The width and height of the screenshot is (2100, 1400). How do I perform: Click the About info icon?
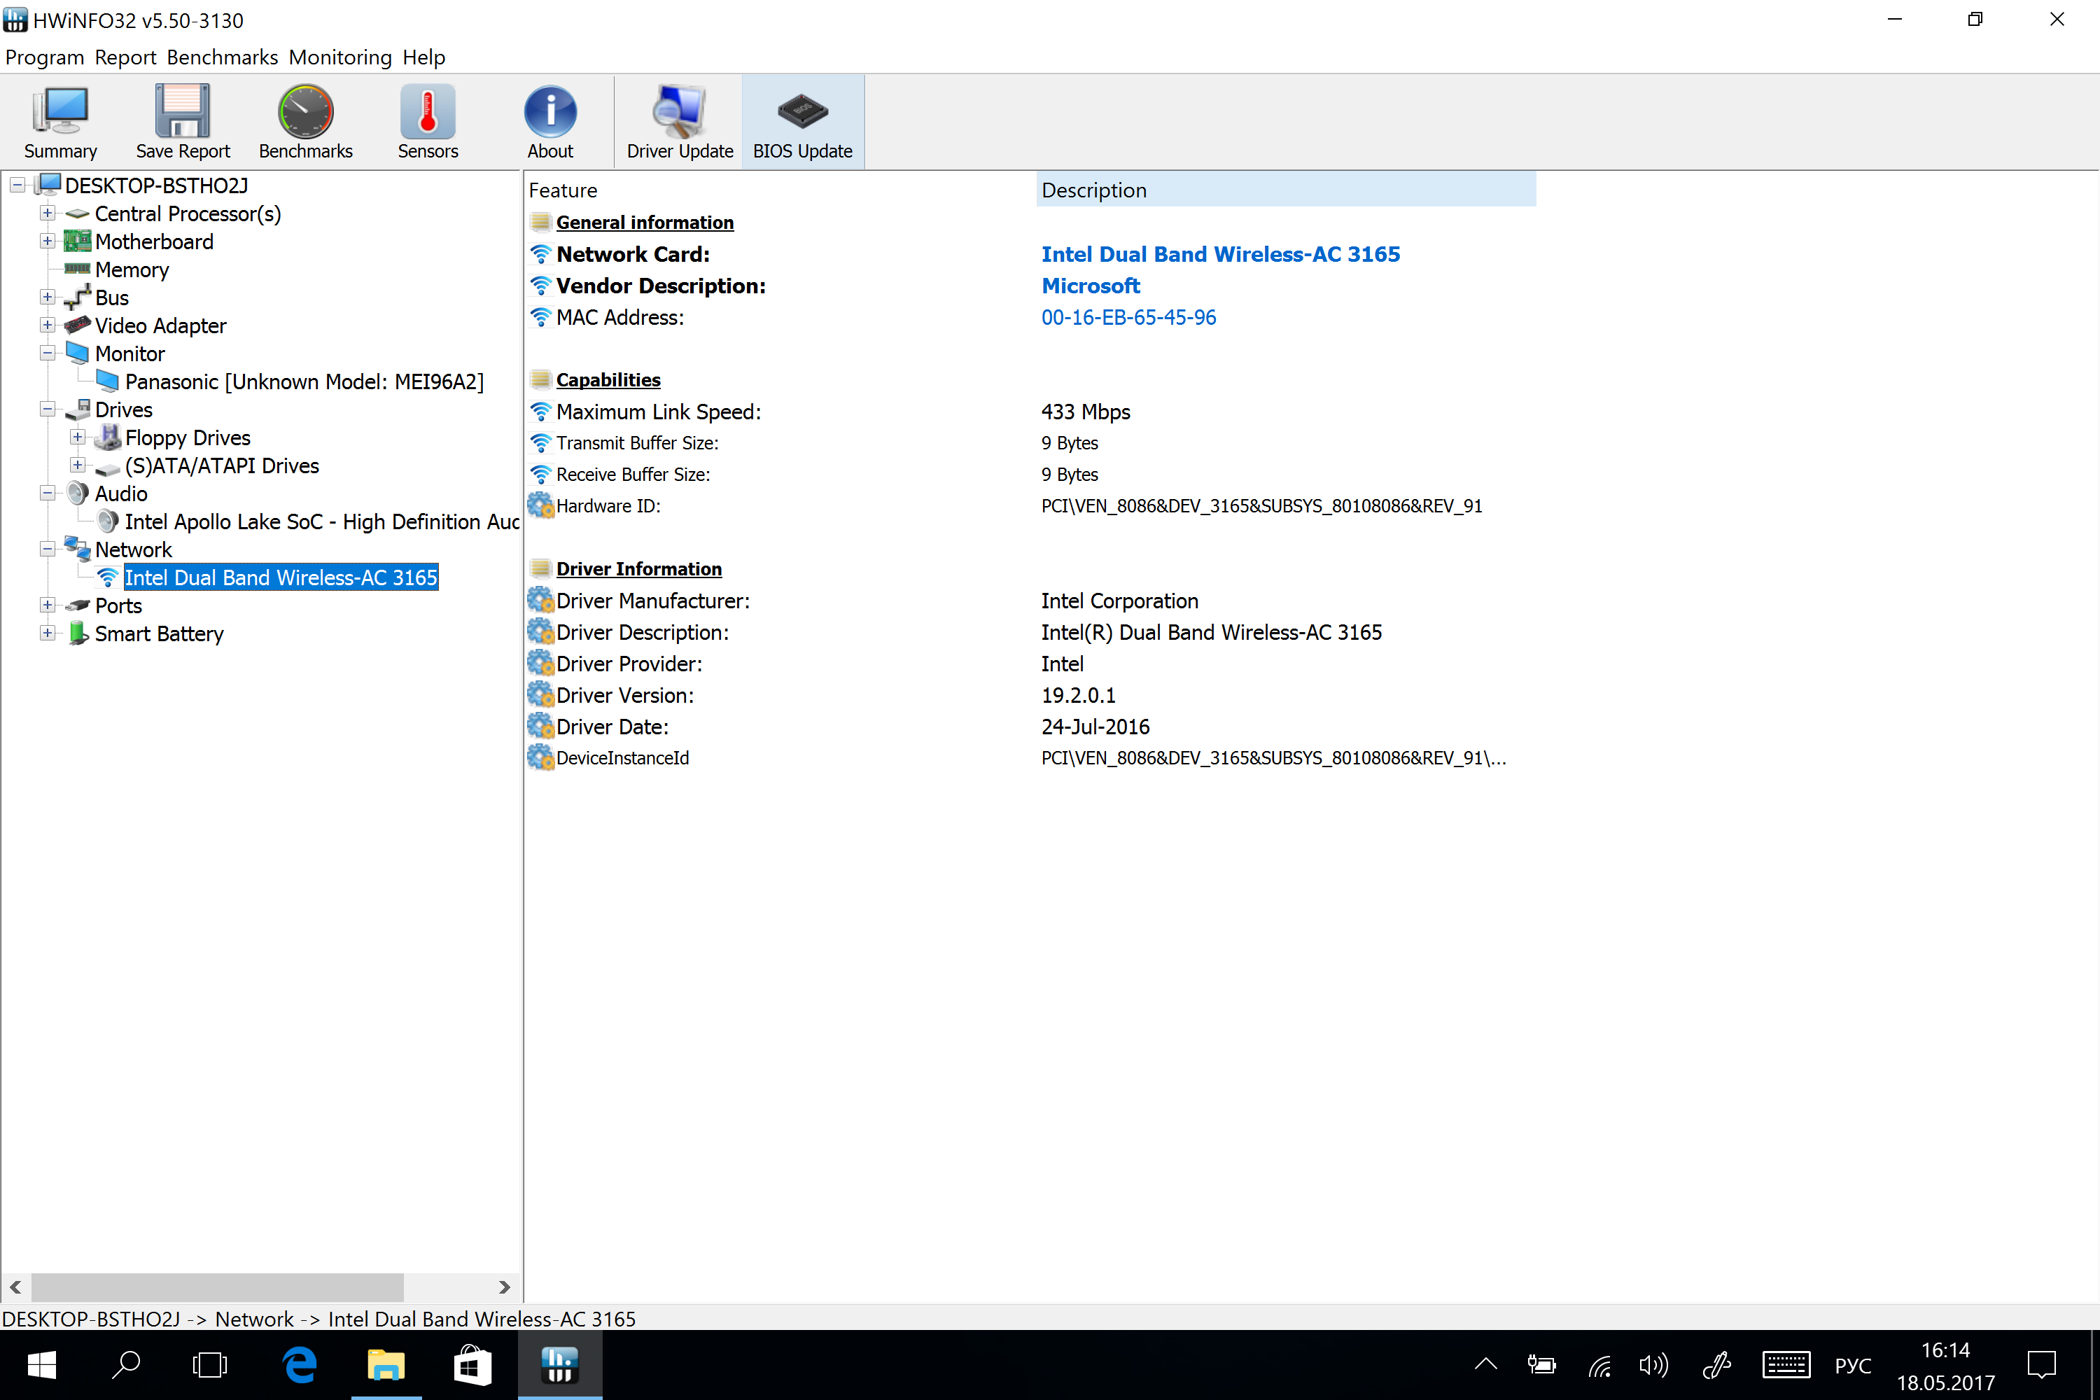point(550,122)
